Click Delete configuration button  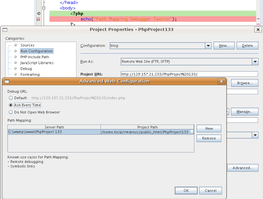point(247,46)
